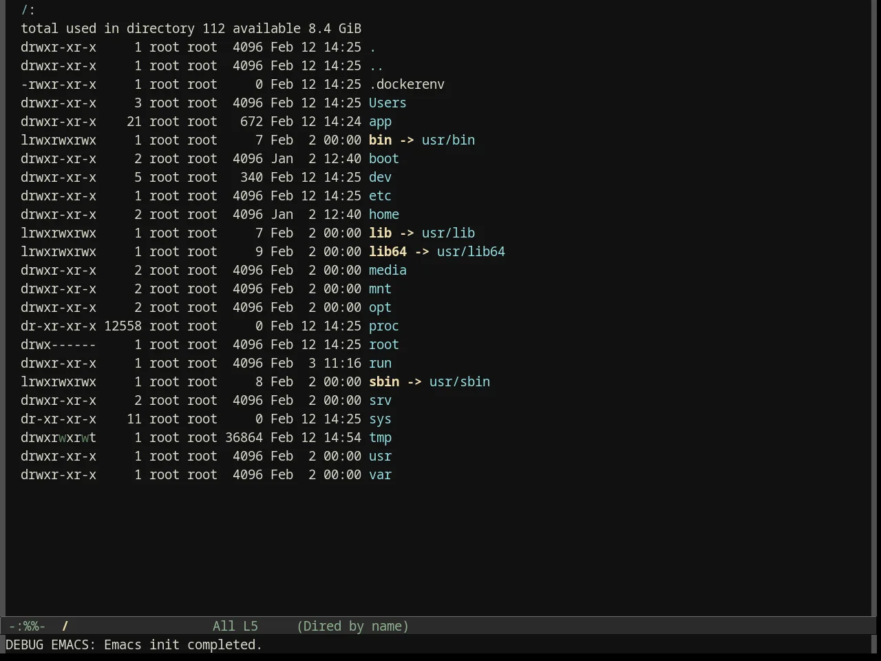Open the var directory entry
This screenshot has height=661, width=881.
380,474
